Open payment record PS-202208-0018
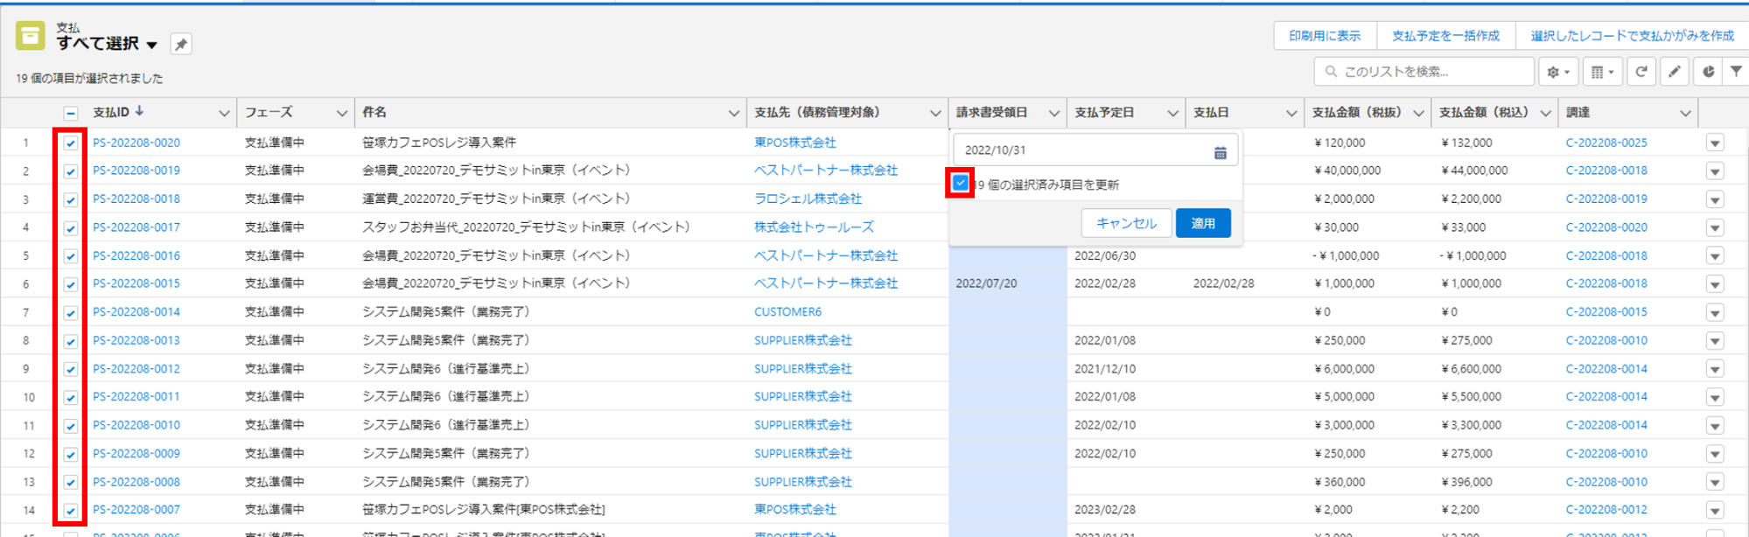The height and width of the screenshot is (537, 1749). tap(136, 199)
